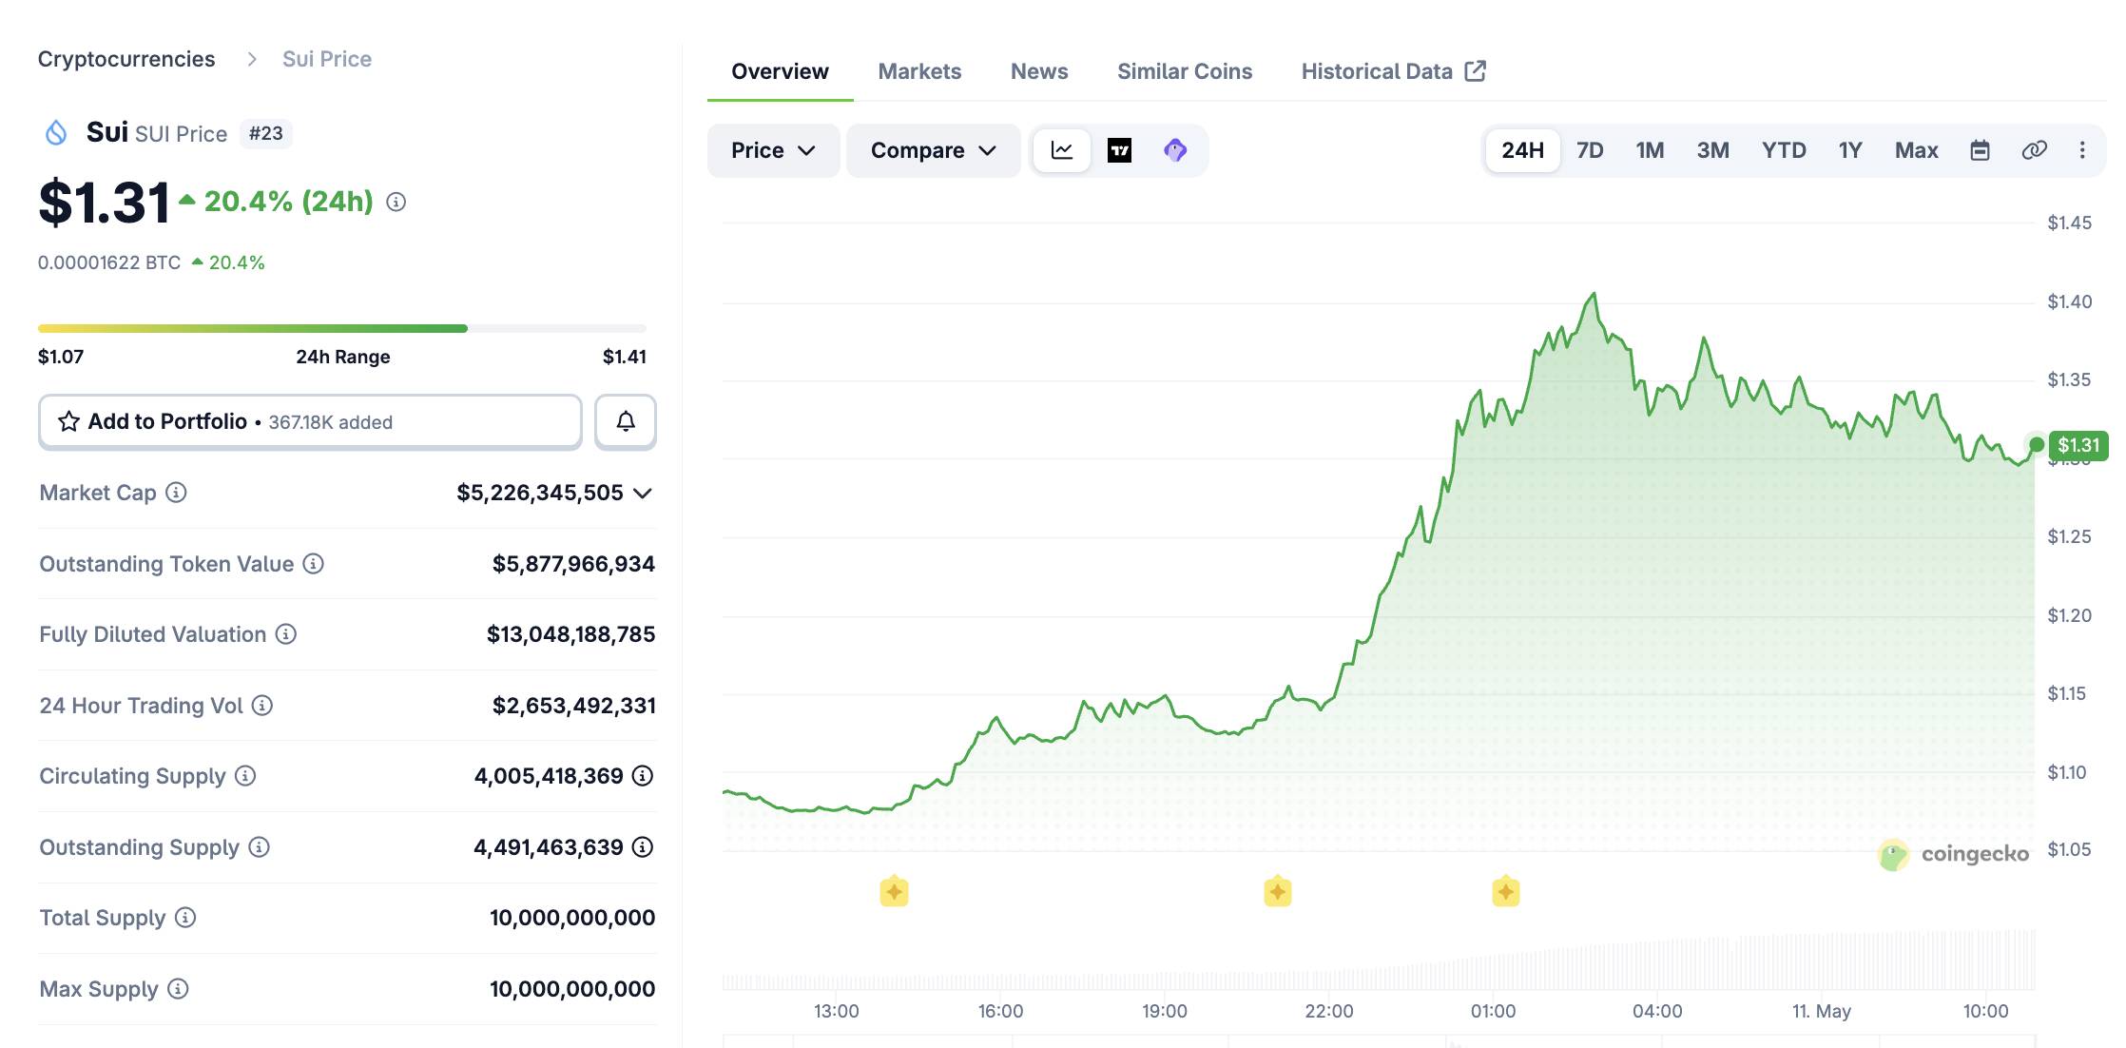Select the YTD time range
This screenshot has height=1048, width=2126.
[x=1784, y=150]
